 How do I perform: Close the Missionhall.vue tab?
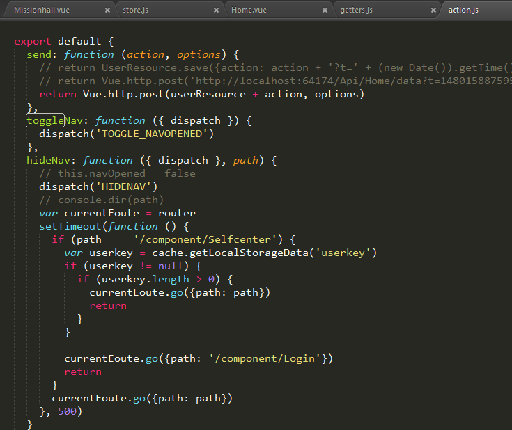click(107, 10)
